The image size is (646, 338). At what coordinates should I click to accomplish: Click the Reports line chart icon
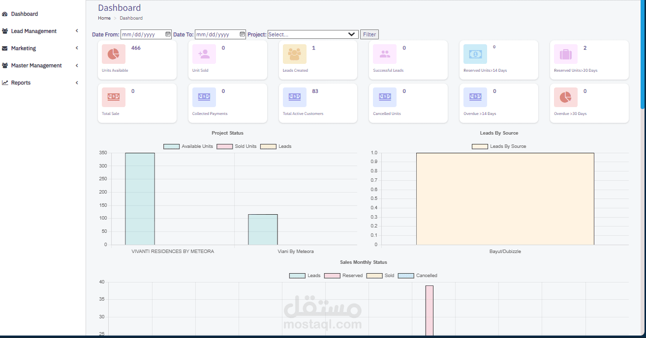point(5,83)
